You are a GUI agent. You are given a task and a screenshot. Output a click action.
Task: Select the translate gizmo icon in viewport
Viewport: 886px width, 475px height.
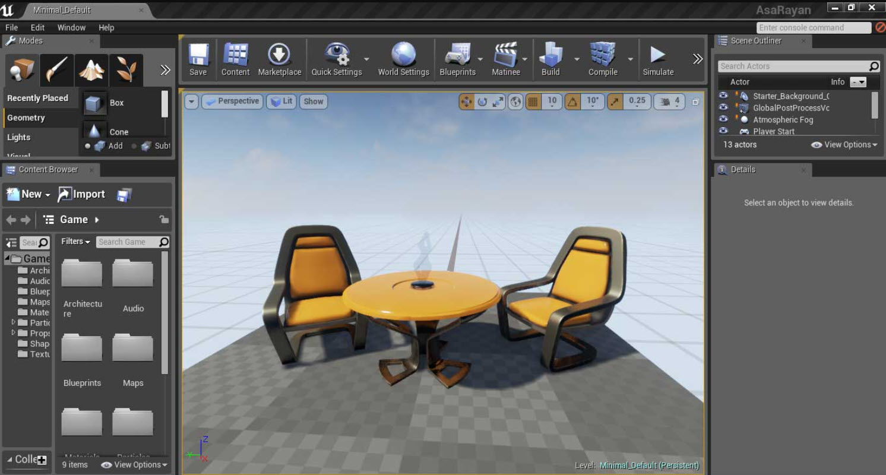point(467,102)
